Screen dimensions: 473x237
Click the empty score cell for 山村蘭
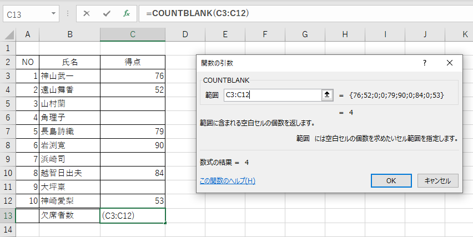point(133,104)
